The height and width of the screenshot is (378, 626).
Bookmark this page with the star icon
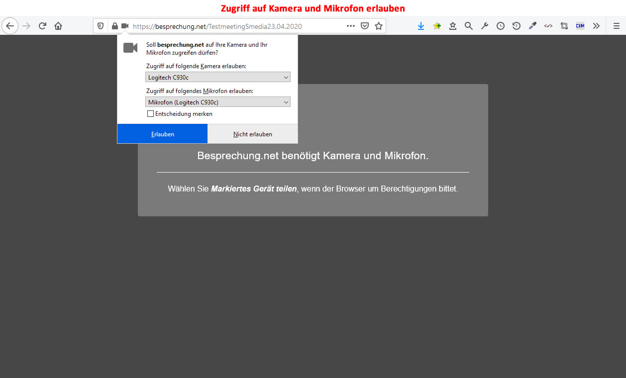pyautogui.click(x=379, y=26)
